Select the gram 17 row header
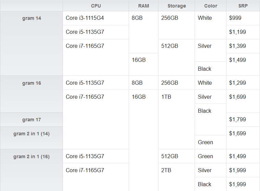260x191 pixels. pos(31,120)
